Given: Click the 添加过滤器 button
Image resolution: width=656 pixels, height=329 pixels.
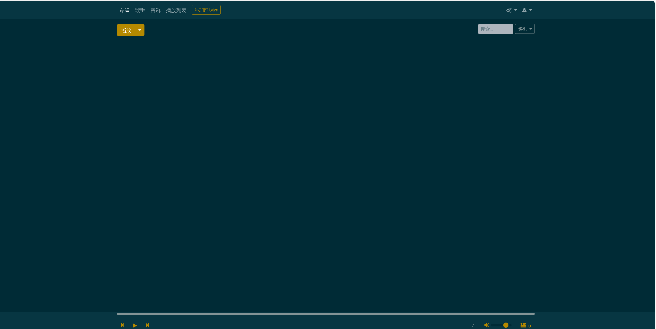Looking at the screenshot, I should [206, 10].
